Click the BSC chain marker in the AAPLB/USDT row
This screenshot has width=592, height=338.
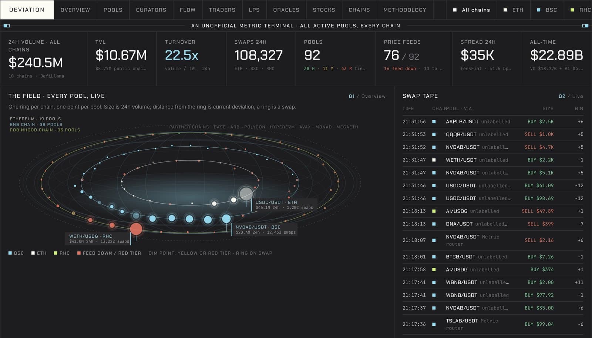click(434, 121)
